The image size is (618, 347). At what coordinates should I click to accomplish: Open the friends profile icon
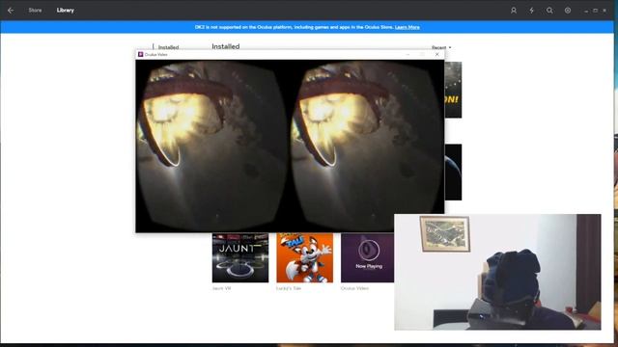(514, 11)
